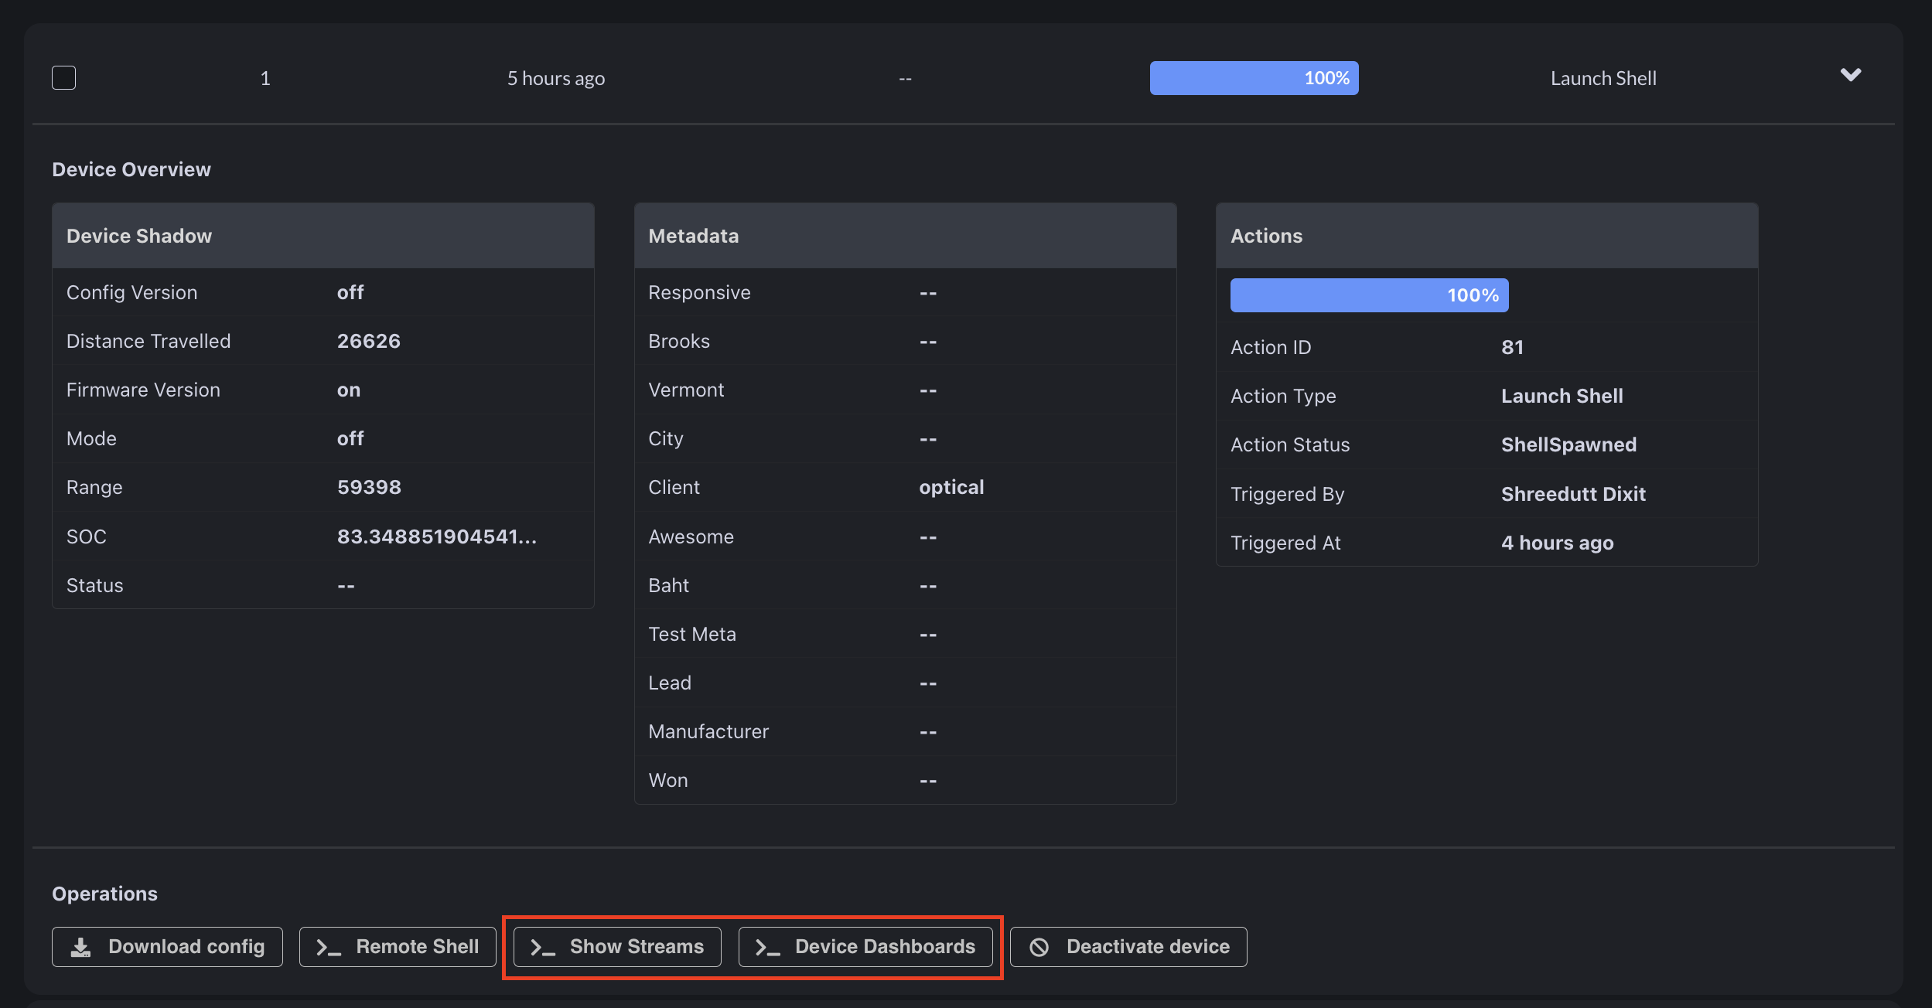1932x1008 pixels.
Task: Click the Client optical metadata value
Action: 951,487
